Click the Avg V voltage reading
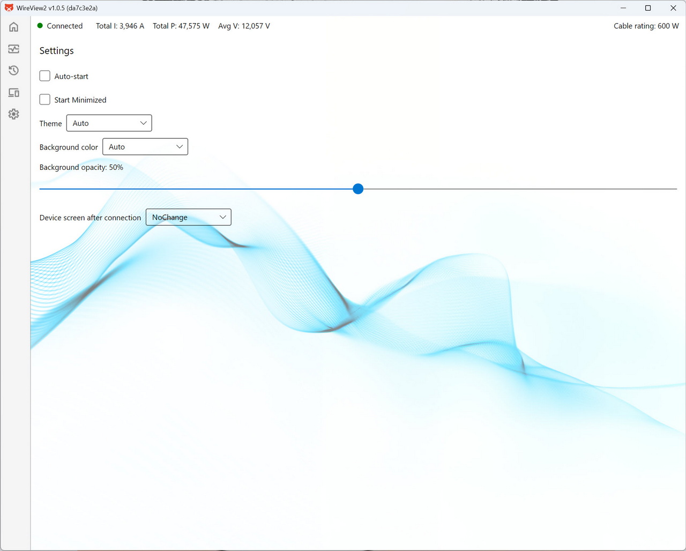Image resolution: width=686 pixels, height=551 pixels. tap(244, 26)
